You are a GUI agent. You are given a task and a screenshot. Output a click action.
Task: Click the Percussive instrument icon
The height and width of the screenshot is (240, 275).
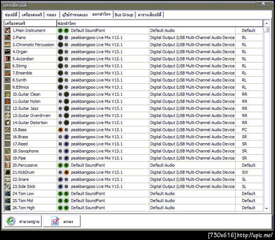(x=7, y=165)
